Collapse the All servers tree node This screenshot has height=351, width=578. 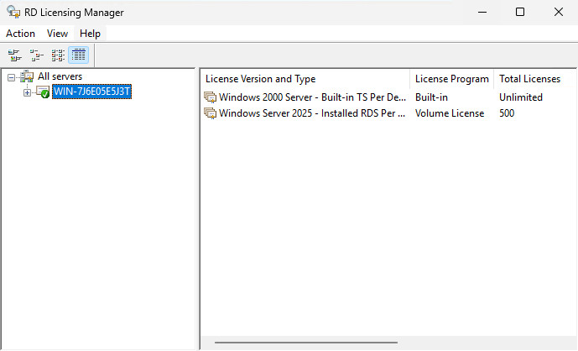(x=12, y=77)
